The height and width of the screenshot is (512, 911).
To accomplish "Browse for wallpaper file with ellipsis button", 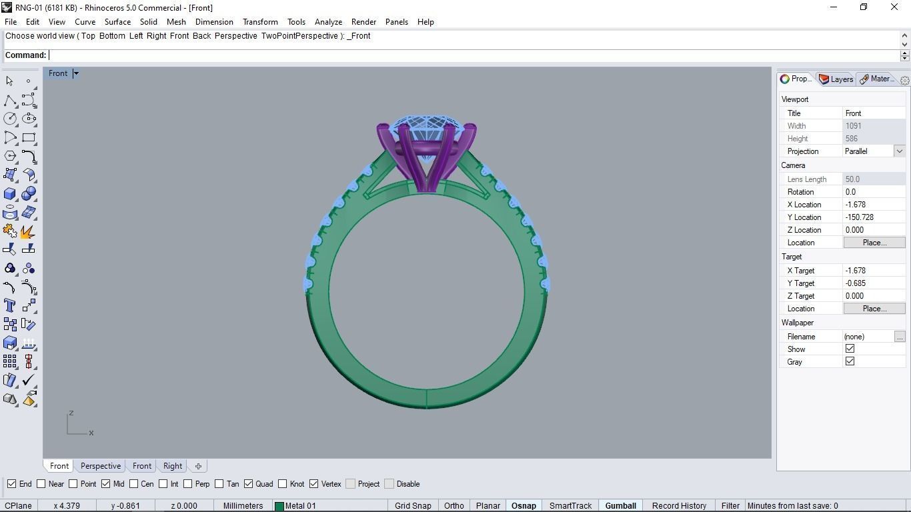I will 900,337.
